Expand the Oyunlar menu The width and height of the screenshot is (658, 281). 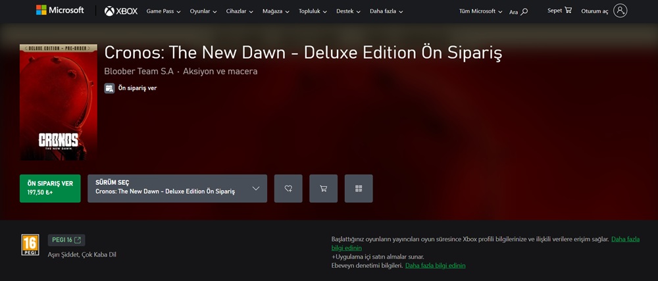(x=203, y=12)
